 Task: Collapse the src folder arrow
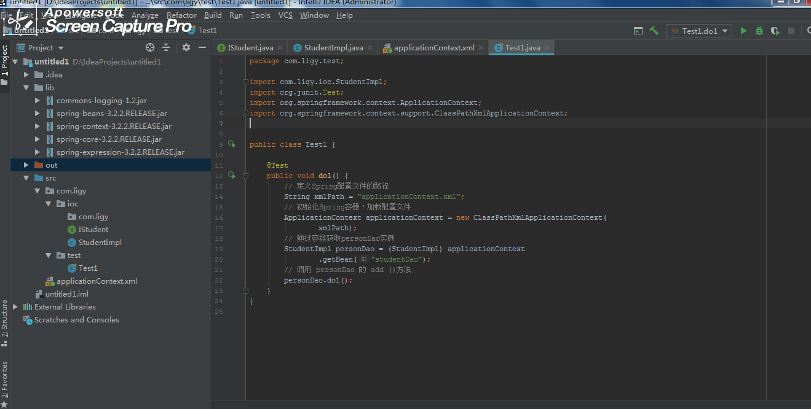coord(26,178)
